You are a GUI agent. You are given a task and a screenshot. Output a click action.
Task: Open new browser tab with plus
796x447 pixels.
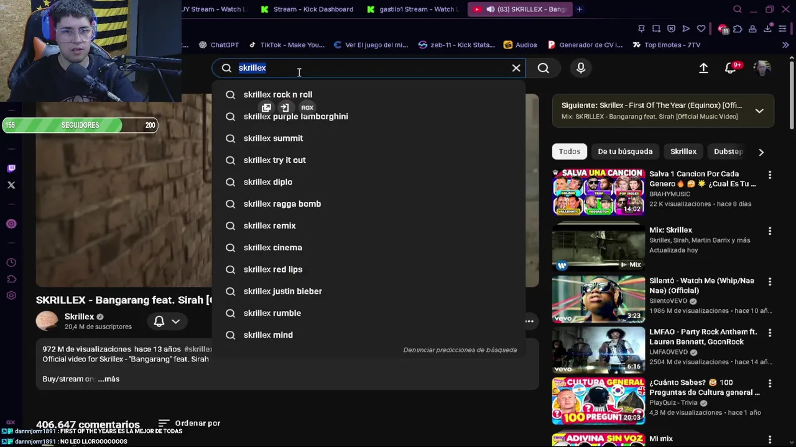click(580, 9)
